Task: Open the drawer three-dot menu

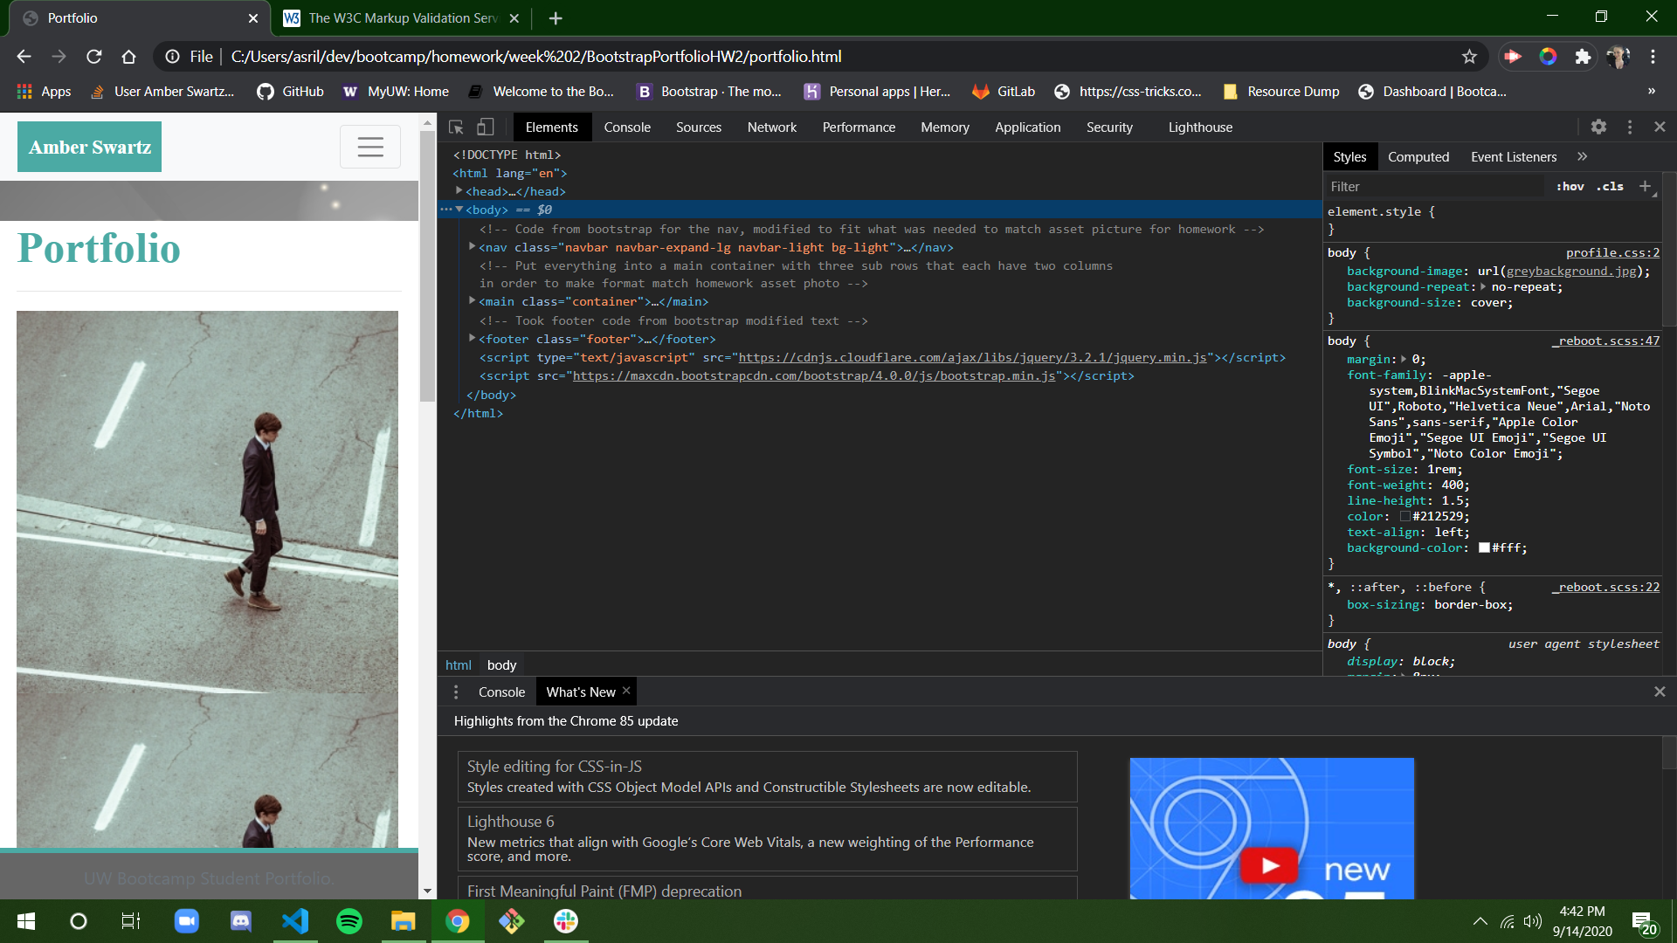Action: coord(456,692)
